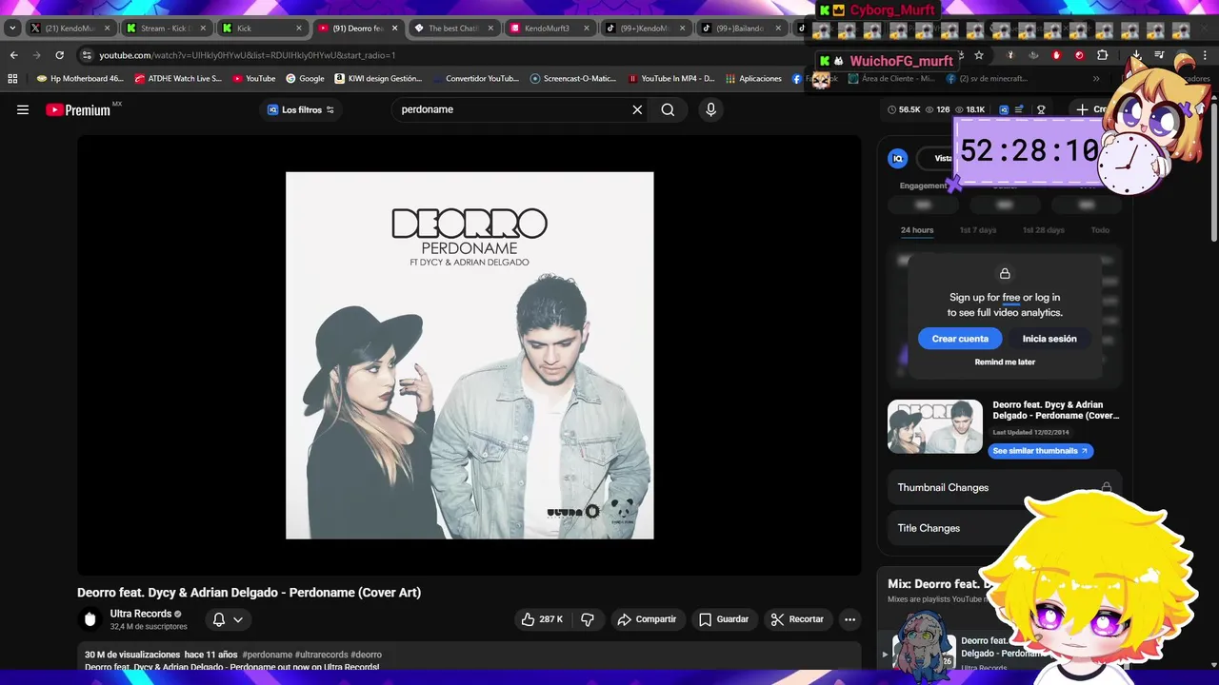Open media controls music-note icon
This screenshot has width=1219, height=685.
point(1159,55)
